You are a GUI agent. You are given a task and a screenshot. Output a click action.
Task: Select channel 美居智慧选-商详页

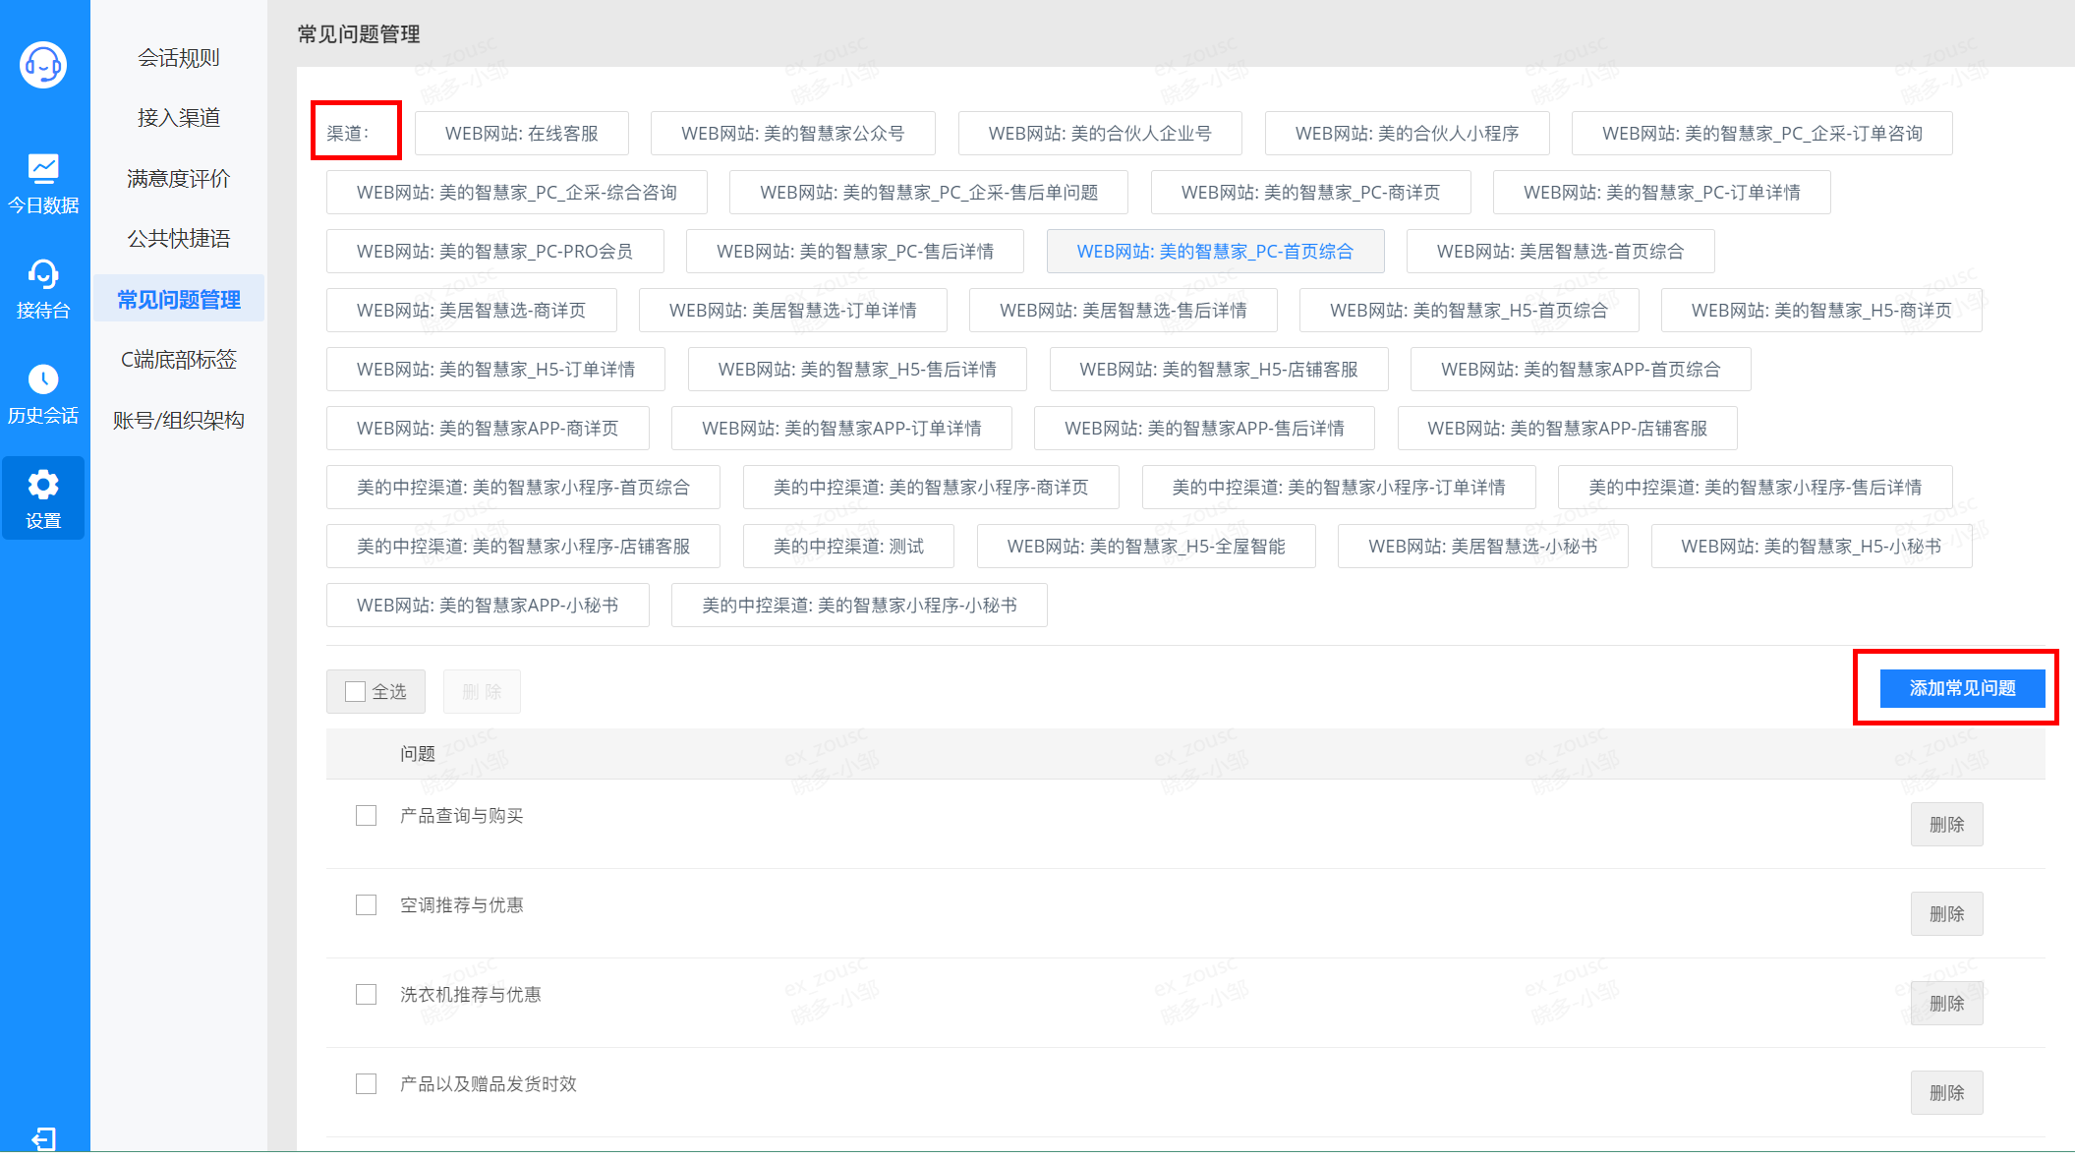coord(472,311)
